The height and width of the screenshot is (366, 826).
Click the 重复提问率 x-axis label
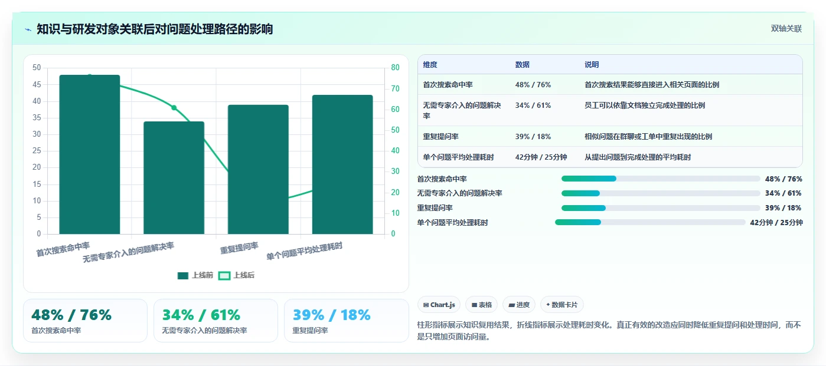pos(240,248)
